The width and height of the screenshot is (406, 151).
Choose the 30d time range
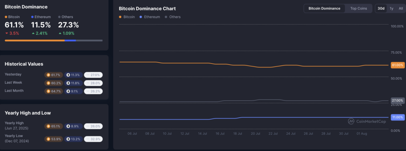point(381,8)
